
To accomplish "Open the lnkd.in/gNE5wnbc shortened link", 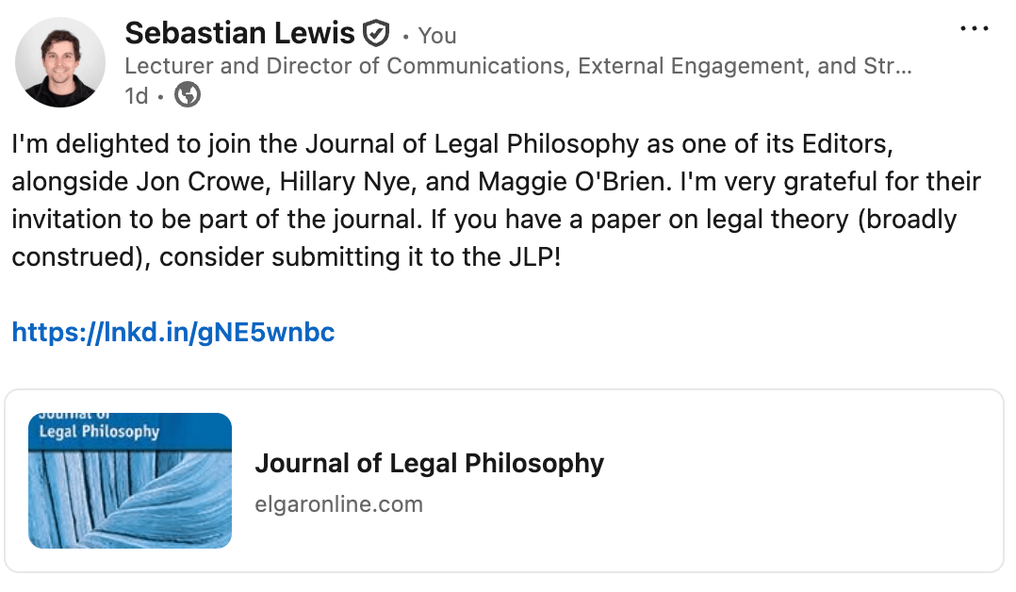I will point(173,332).
